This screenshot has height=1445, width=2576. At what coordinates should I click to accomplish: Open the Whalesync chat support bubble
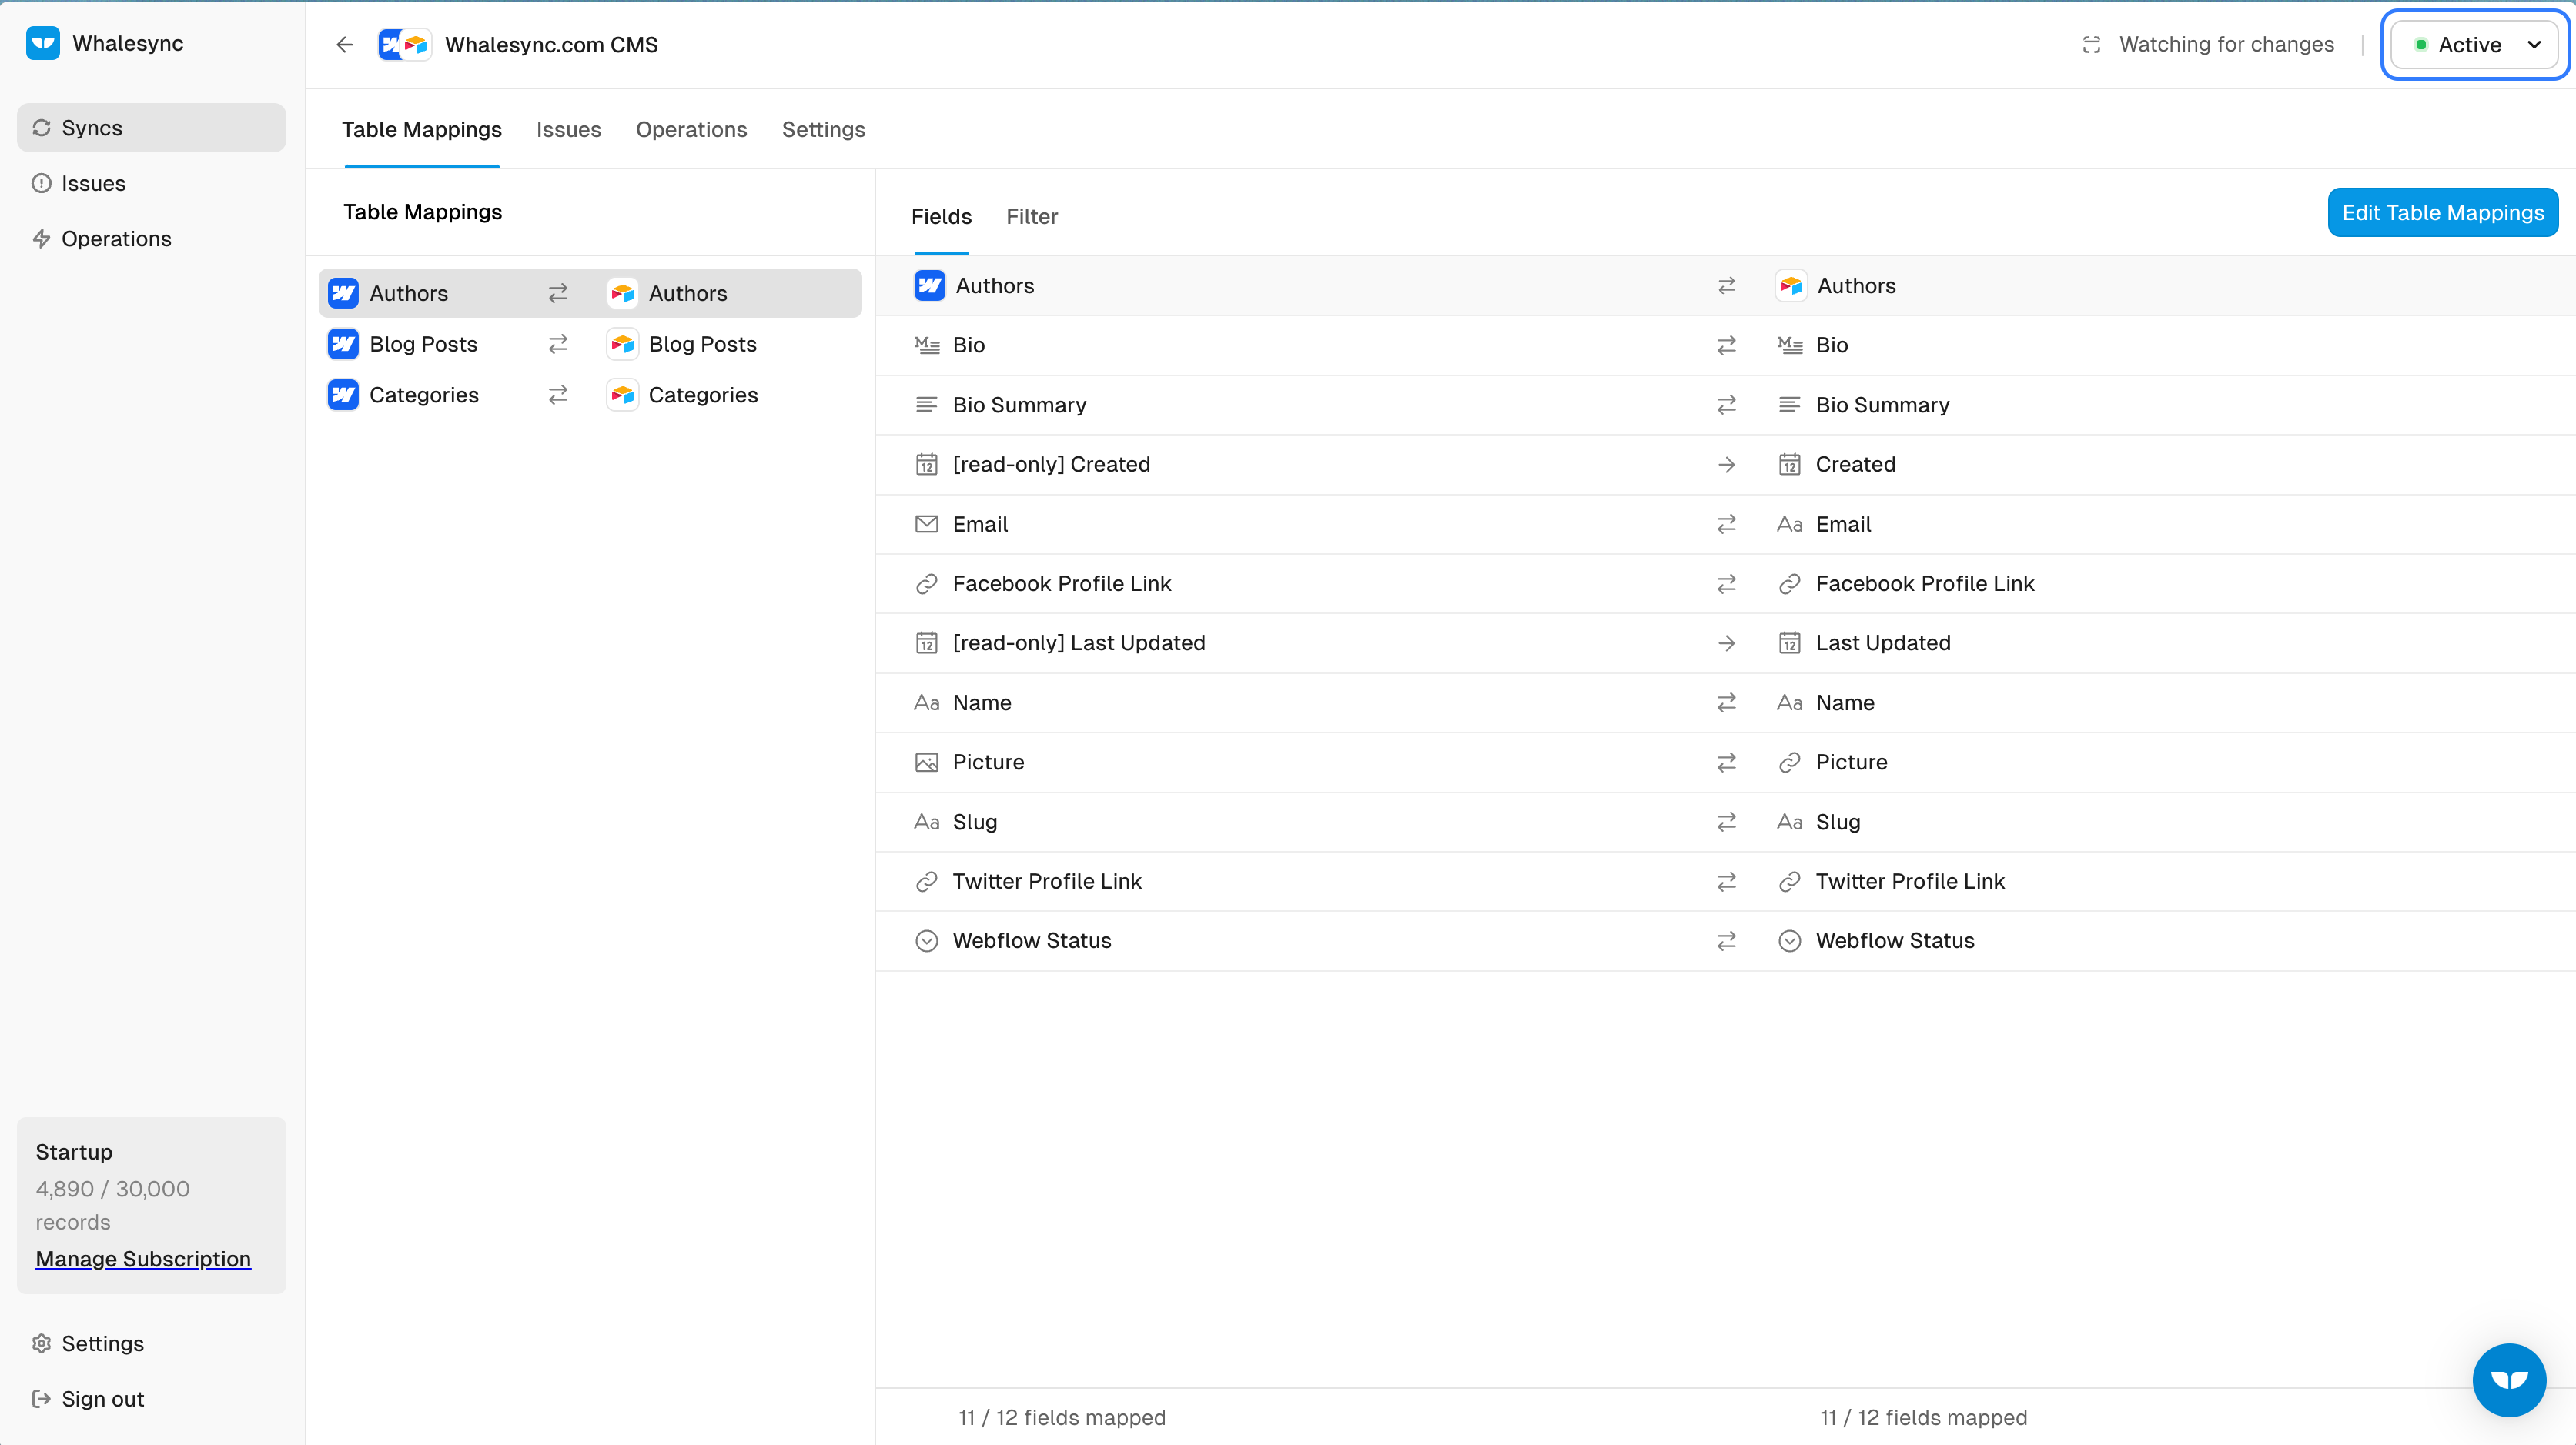(2509, 1380)
